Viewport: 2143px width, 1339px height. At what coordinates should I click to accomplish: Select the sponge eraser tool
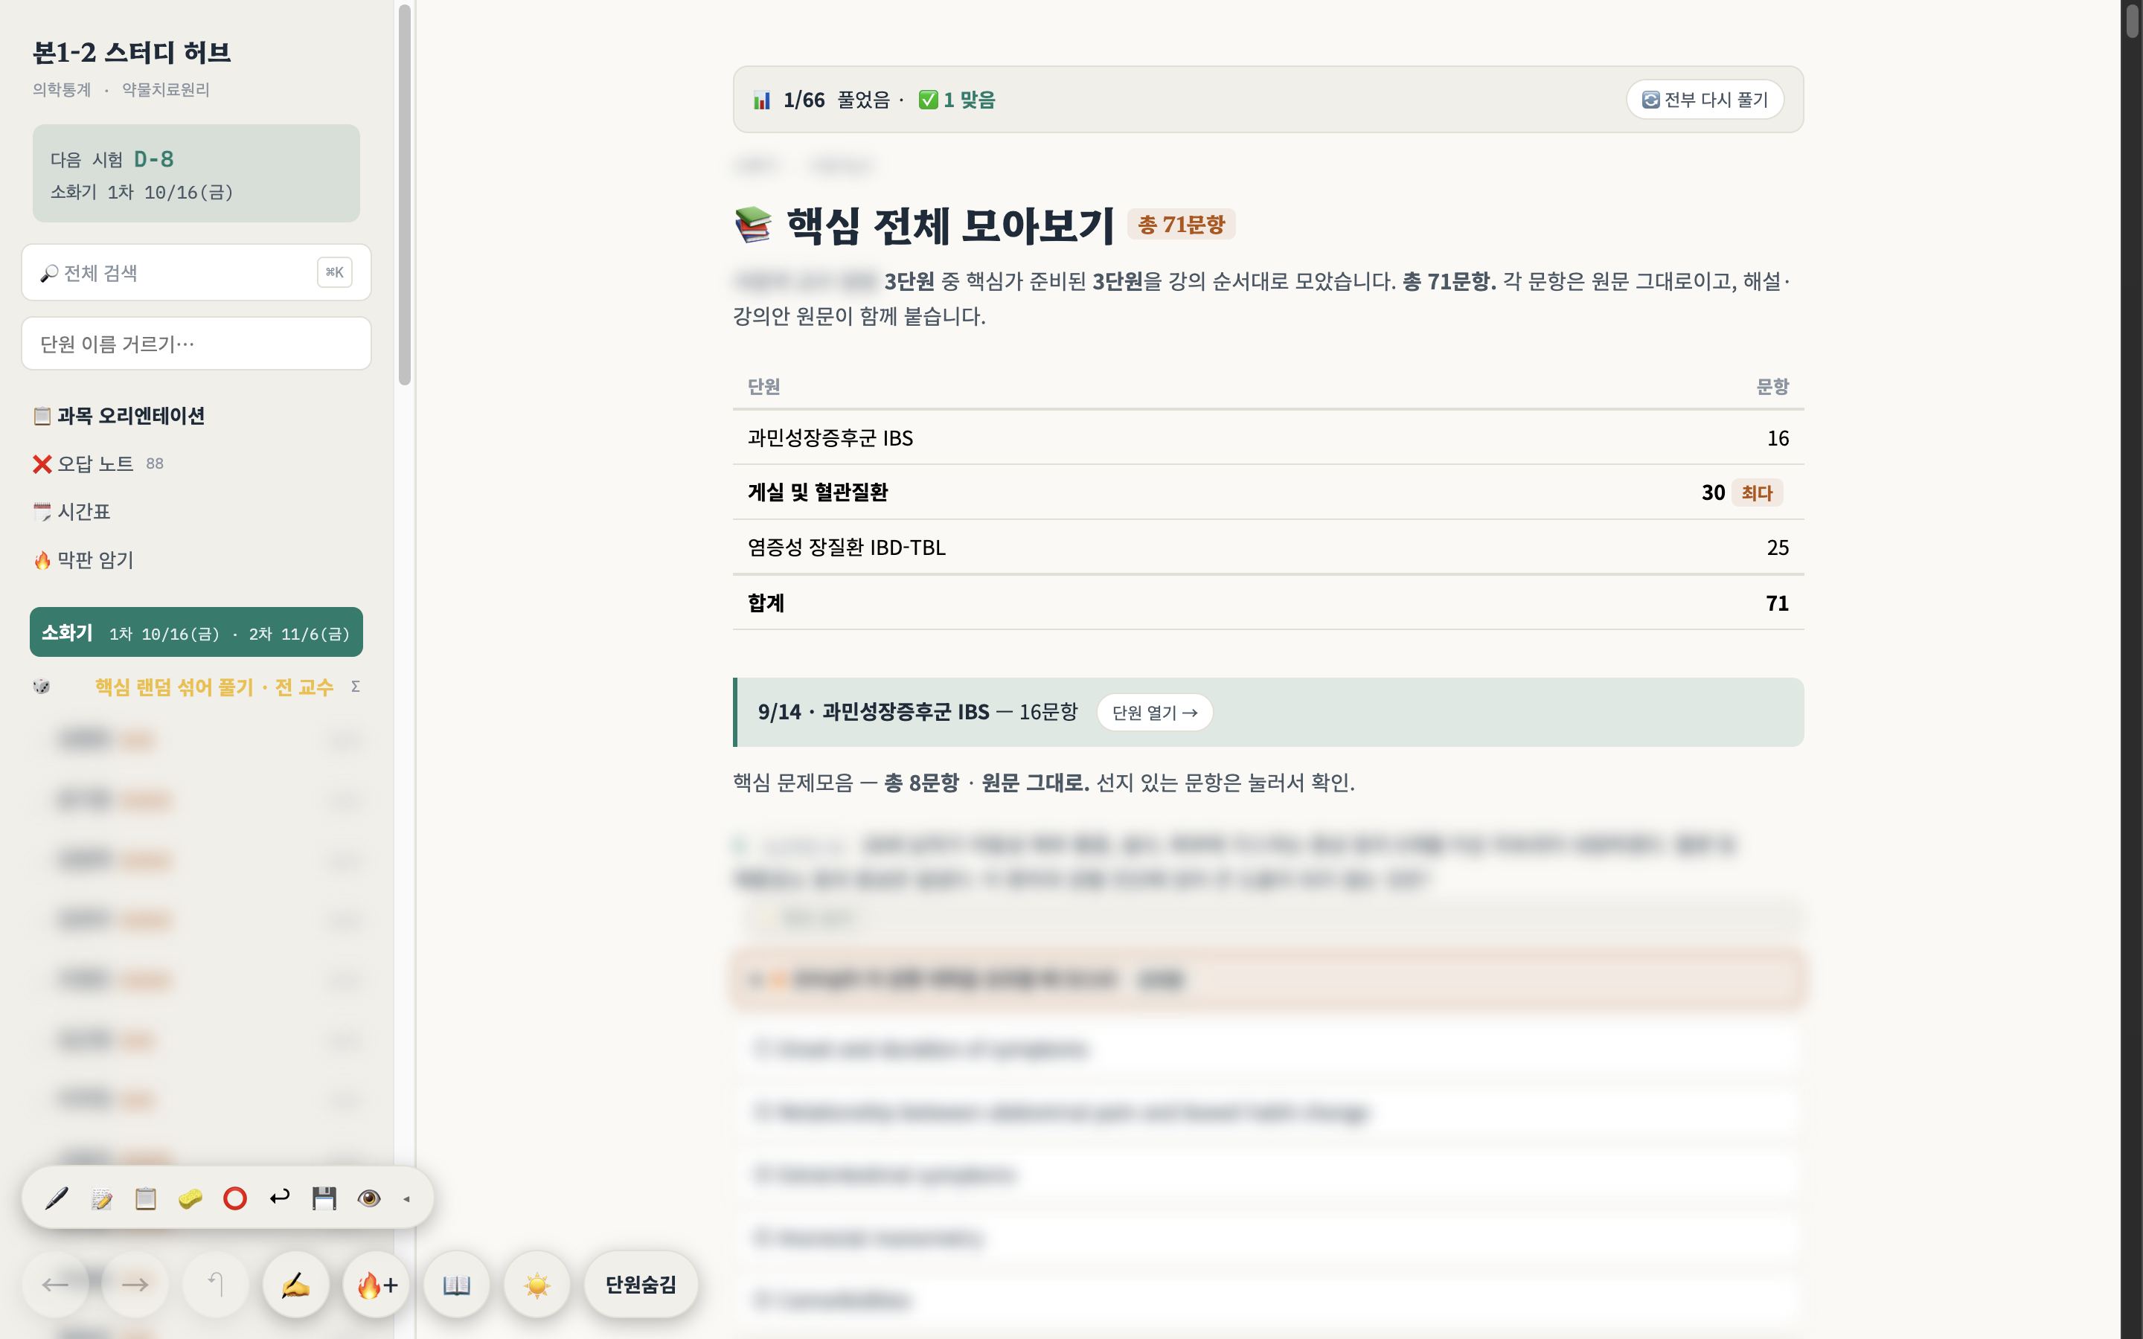pyautogui.click(x=190, y=1198)
